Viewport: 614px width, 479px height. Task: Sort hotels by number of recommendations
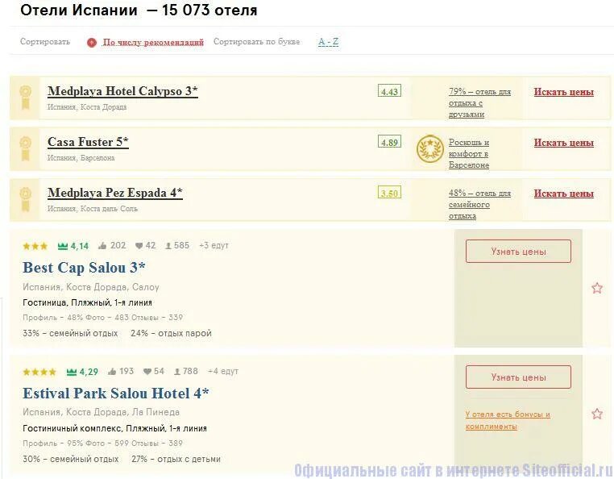tap(153, 42)
